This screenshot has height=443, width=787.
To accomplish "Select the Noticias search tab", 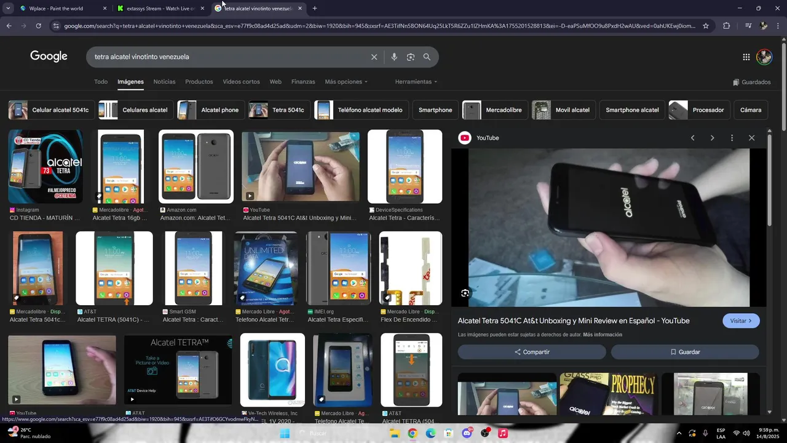I will [164, 82].
